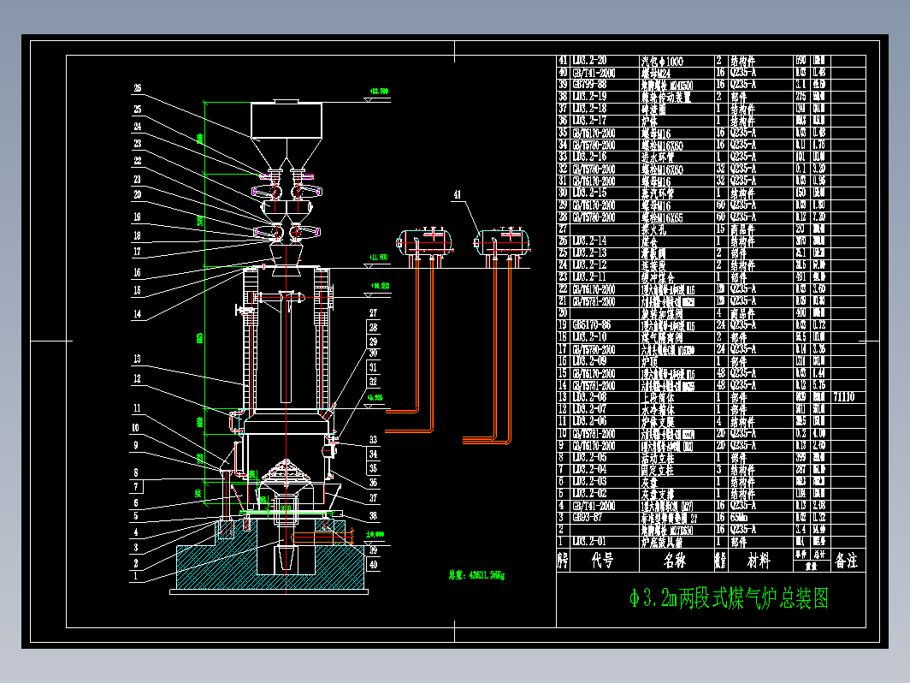Image resolution: width=910 pixels, height=683 pixels.
Task: Select part code LD3.2-08 in the table
Action: pos(589,396)
